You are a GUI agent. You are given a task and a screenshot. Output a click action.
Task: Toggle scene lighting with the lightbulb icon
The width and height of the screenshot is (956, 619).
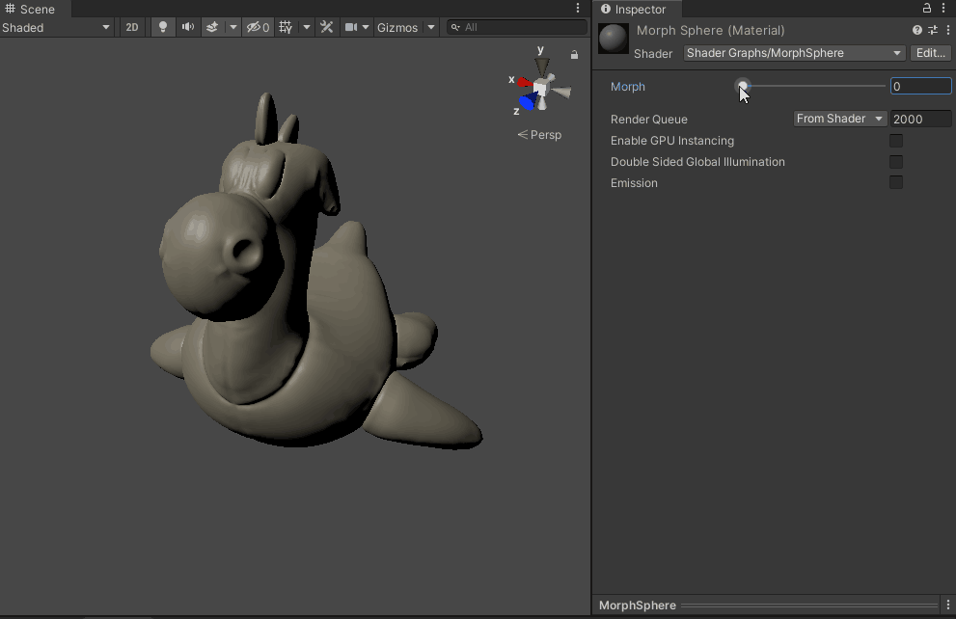[163, 27]
